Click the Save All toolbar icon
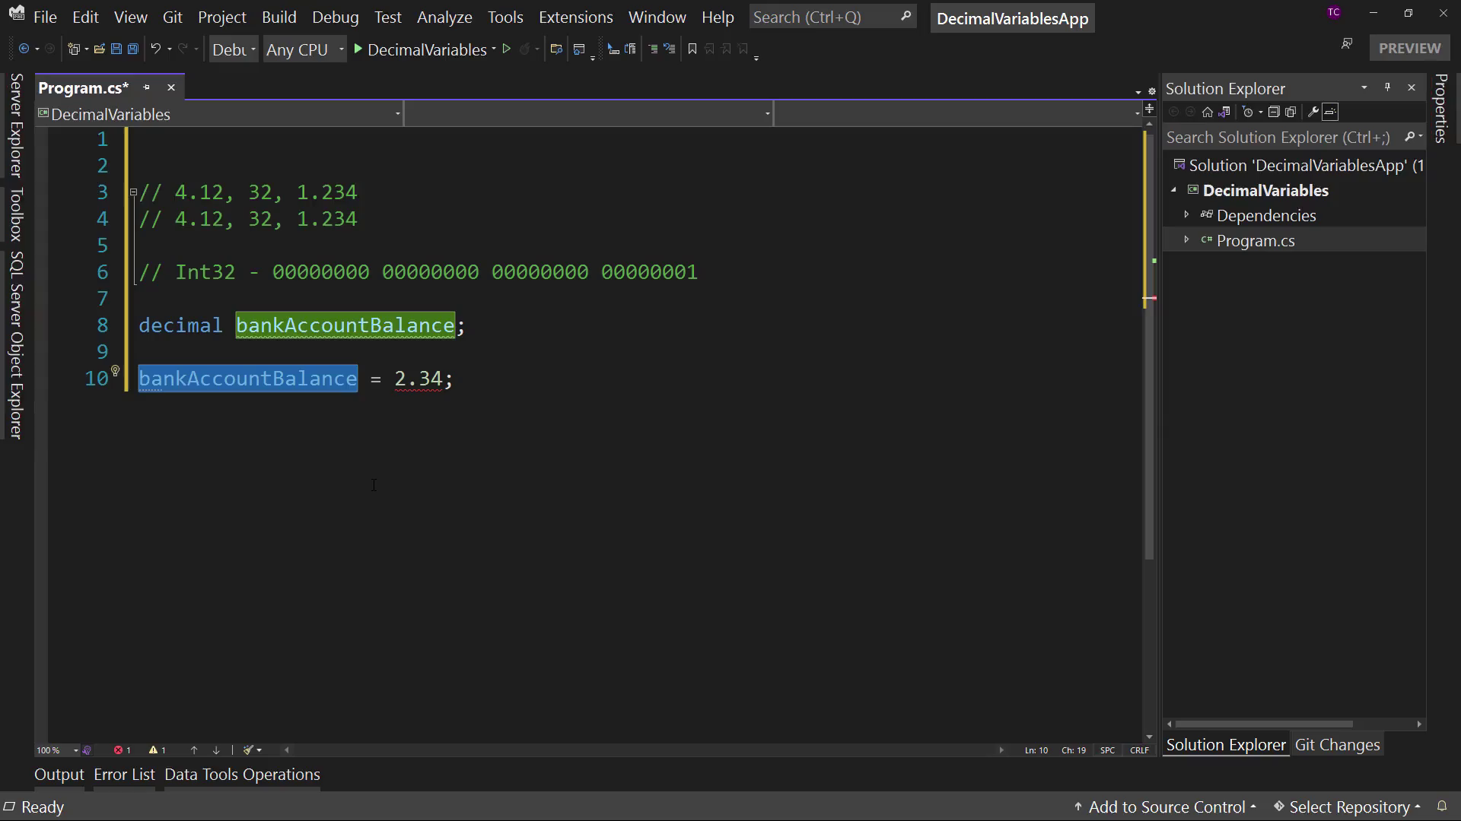 click(x=132, y=49)
